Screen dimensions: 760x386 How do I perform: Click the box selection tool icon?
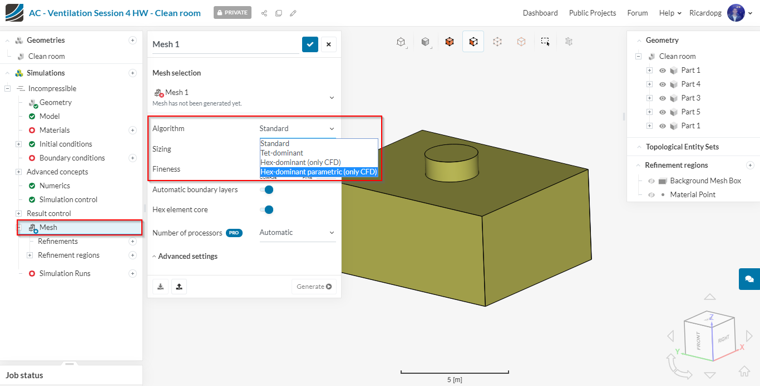[x=545, y=42]
